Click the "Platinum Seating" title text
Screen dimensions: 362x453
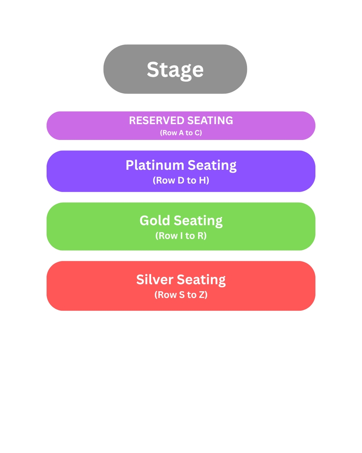pos(181,166)
